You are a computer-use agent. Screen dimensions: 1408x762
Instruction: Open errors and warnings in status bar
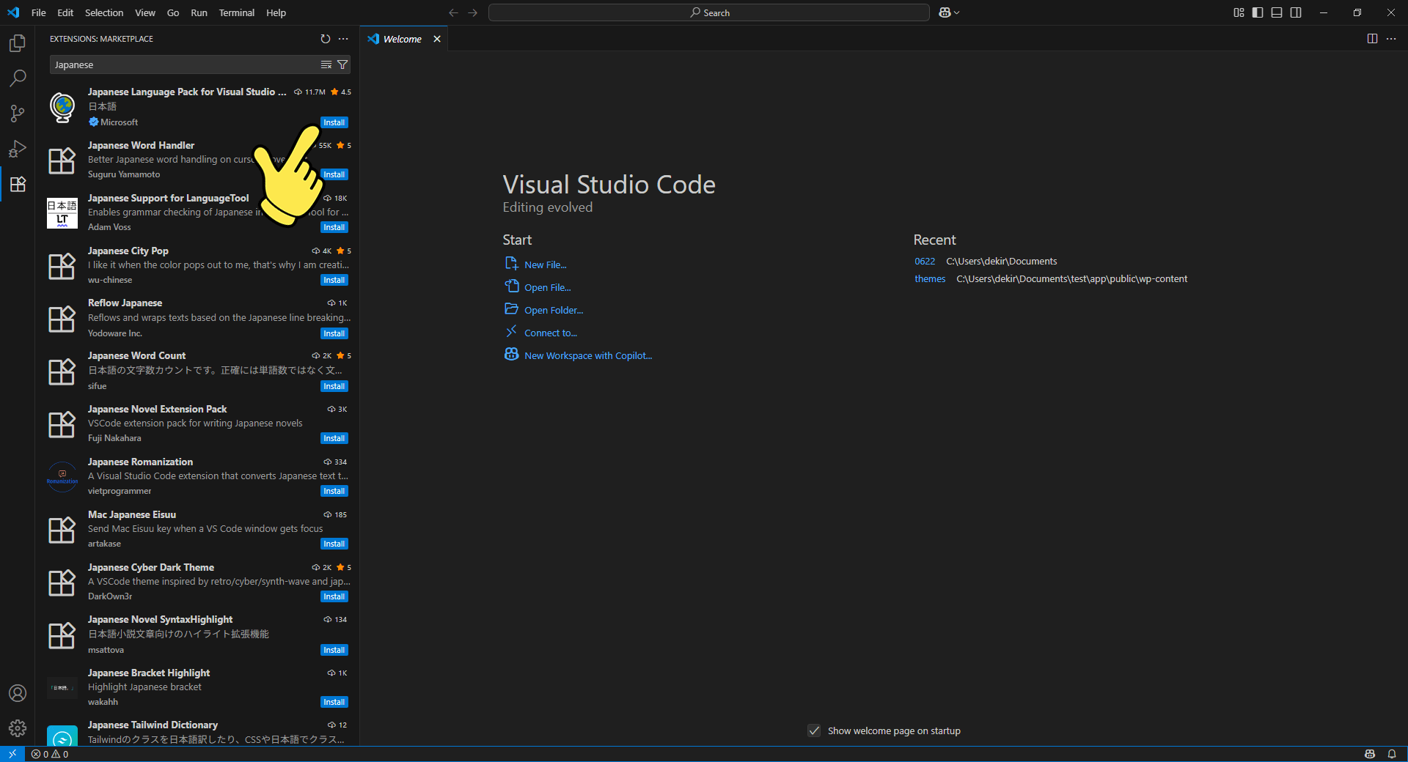tap(50, 754)
